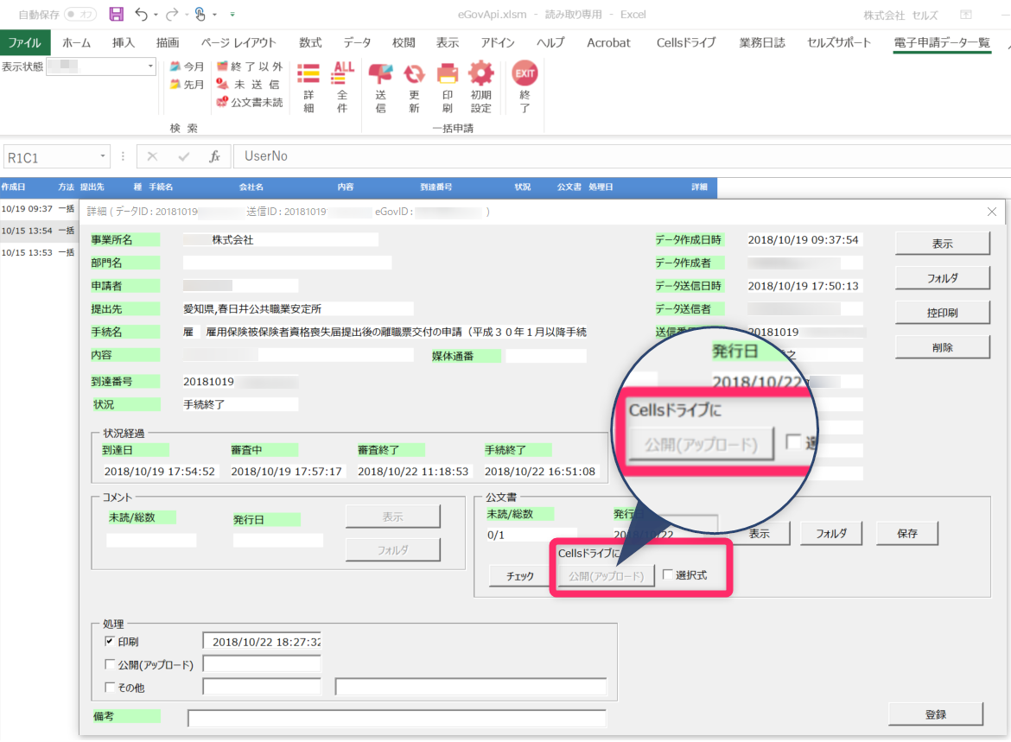Click the name box R1C1
Screen dimensions: 1011x742
(x=50, y=157)
